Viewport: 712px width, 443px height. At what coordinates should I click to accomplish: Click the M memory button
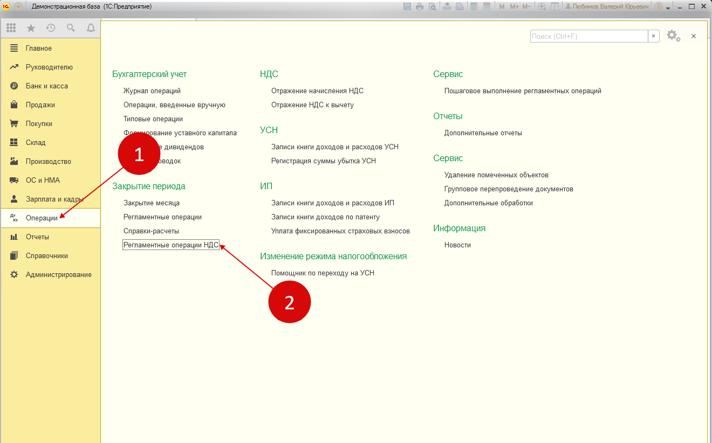[502, 6]
